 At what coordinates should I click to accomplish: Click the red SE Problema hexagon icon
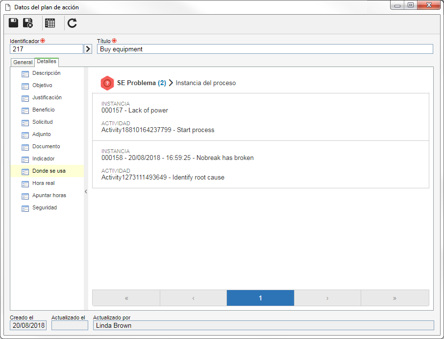[x=107, y=83]
